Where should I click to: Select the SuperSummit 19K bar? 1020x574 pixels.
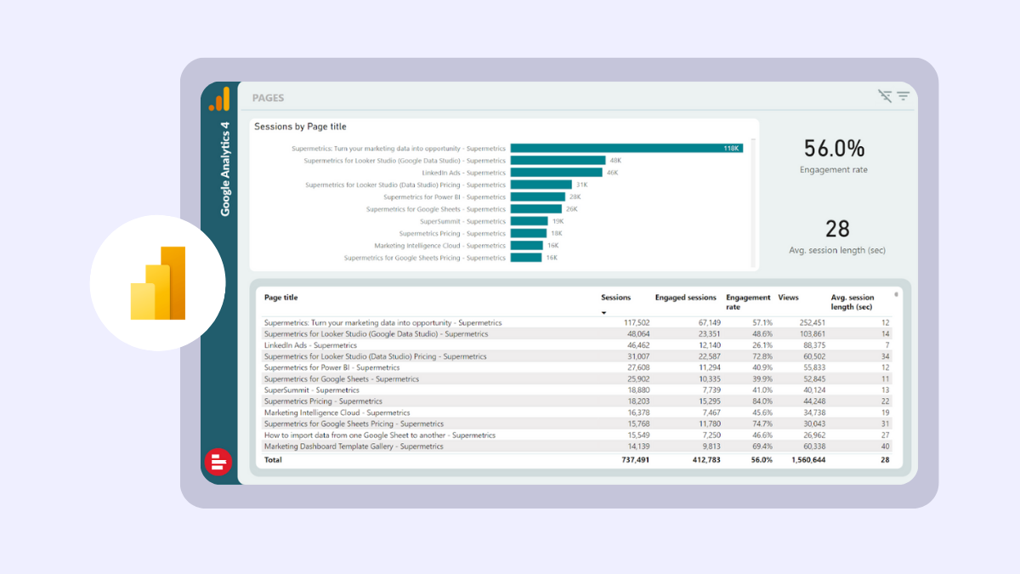(x=529, y=221)
